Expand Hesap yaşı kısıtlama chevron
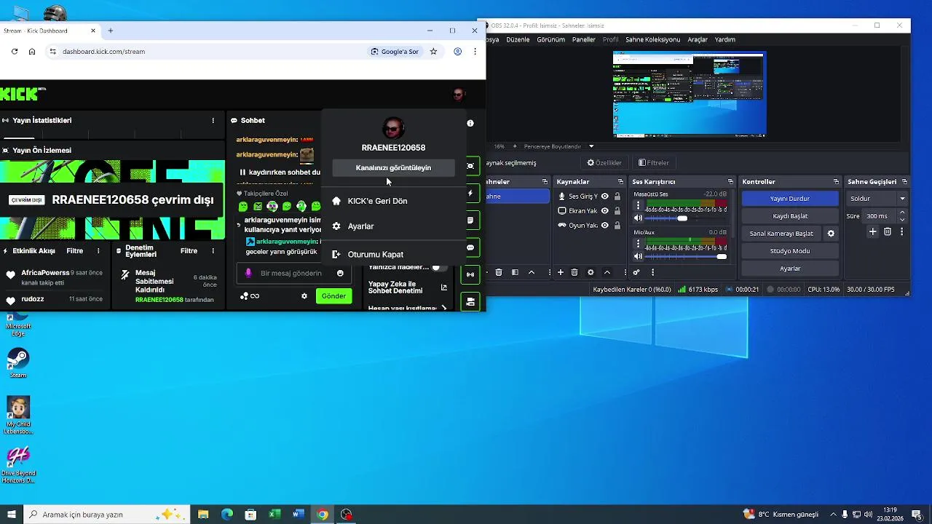This screenshot has width=932, height=524. 444,309
